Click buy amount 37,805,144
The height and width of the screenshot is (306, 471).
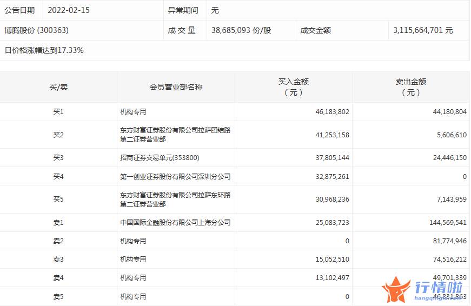click(332, 158)
